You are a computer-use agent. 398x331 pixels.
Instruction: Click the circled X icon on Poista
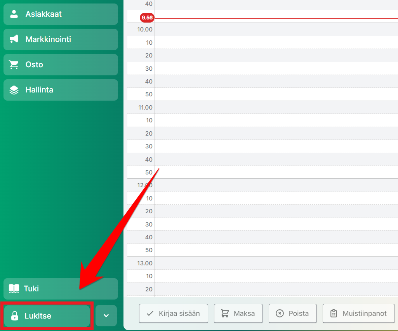[x=280, y=314]
